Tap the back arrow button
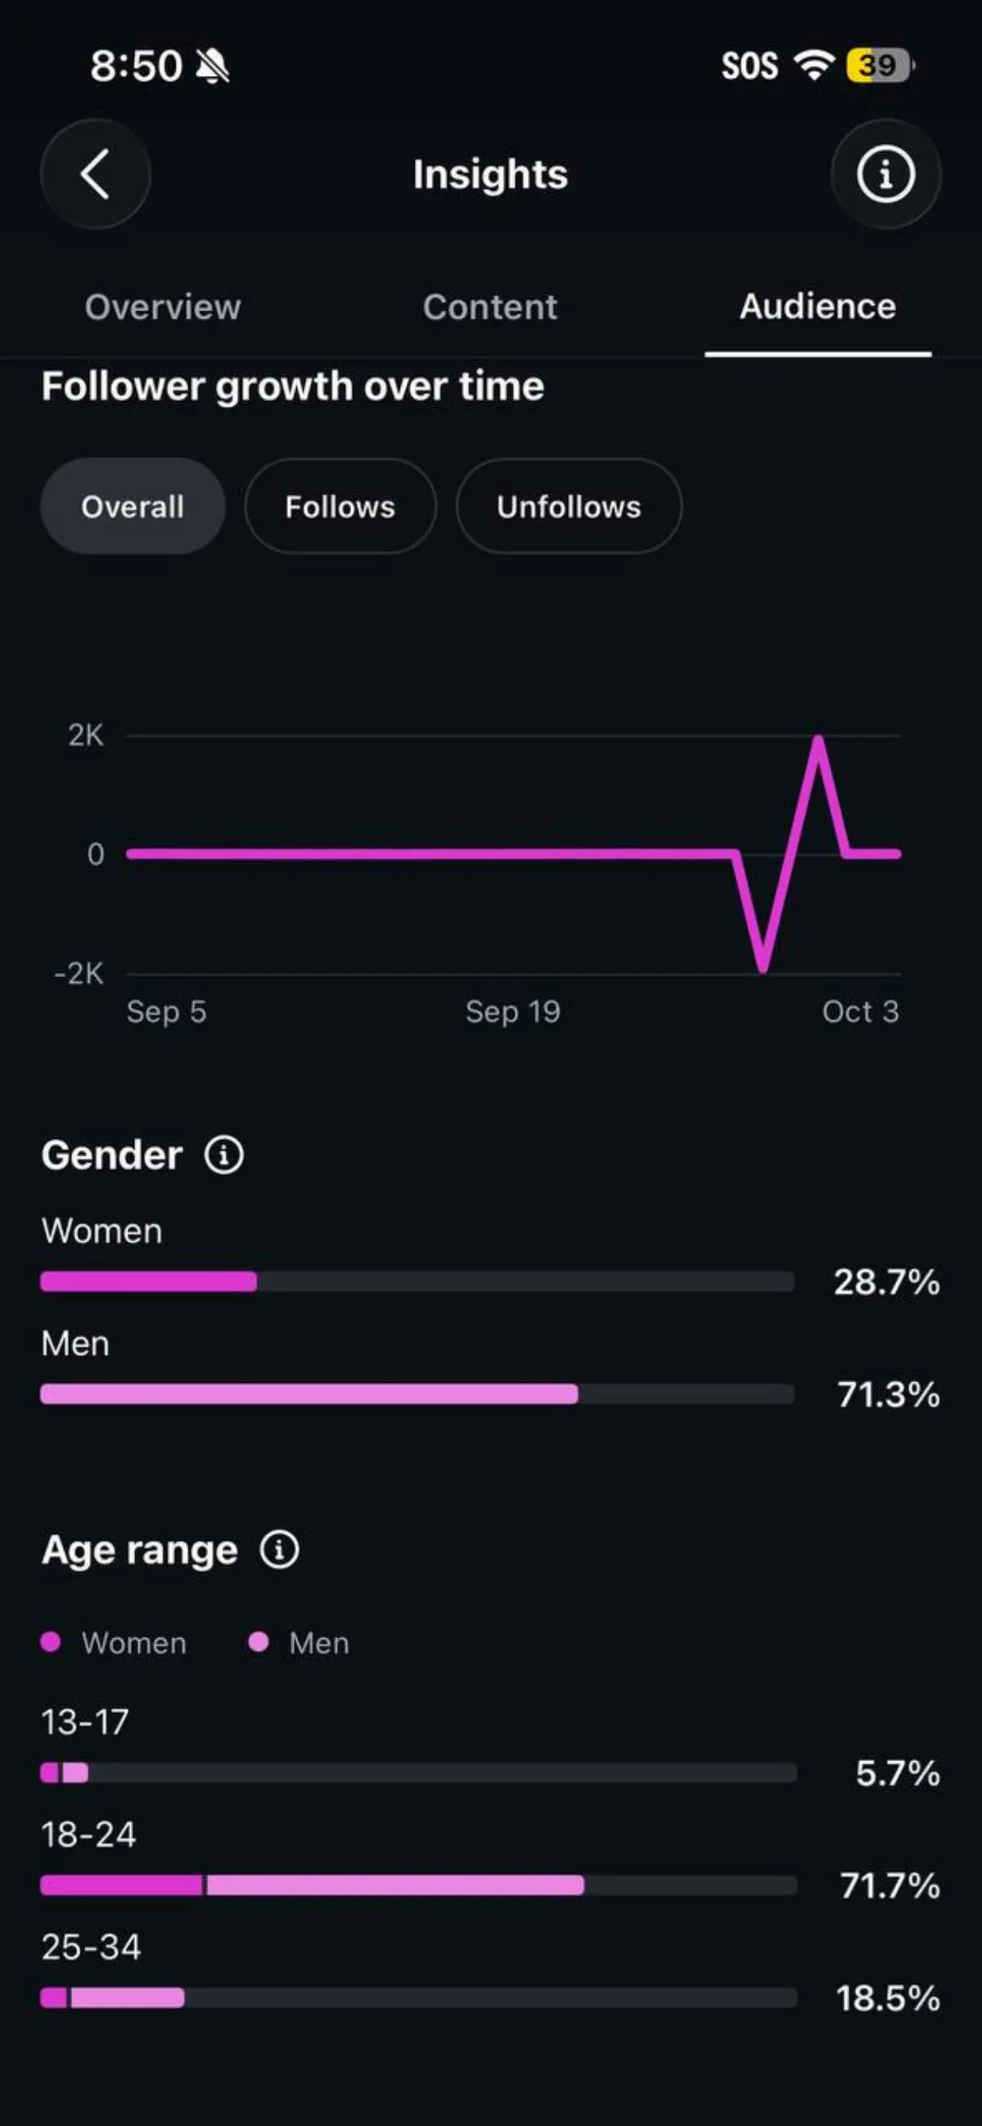Image resolution: width=982 pixels, height=2126 pixels. [96, 174]
